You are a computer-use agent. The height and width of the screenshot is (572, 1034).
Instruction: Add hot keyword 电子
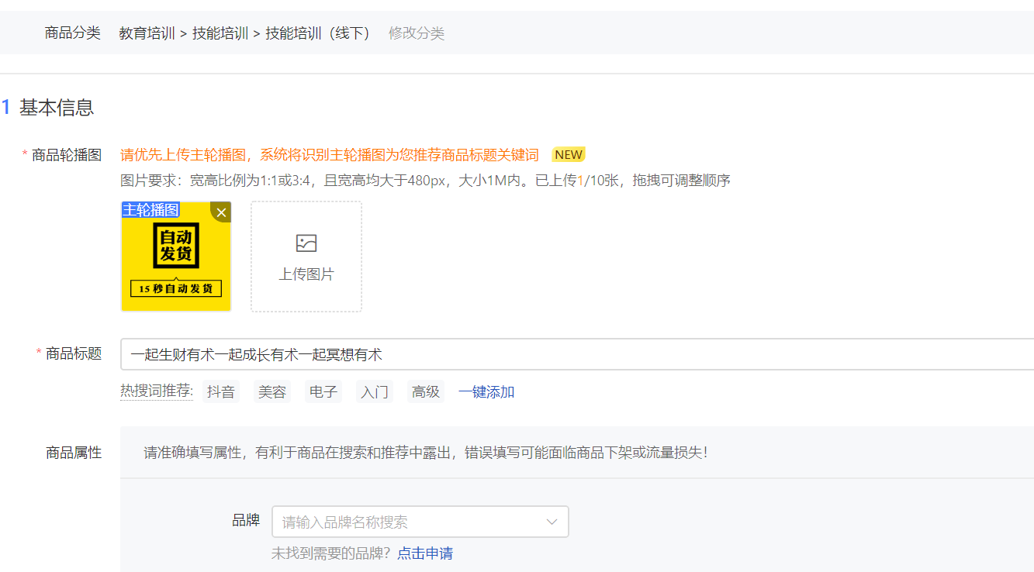pos(323,392)
